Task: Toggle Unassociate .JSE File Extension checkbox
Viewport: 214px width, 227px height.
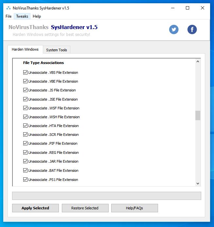Action: pos(25,99)
